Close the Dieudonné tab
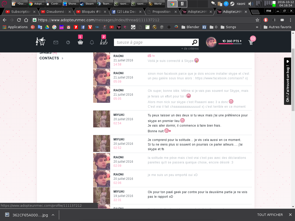The width and height of the screenshot is (295, 221). tap(70, 12)
